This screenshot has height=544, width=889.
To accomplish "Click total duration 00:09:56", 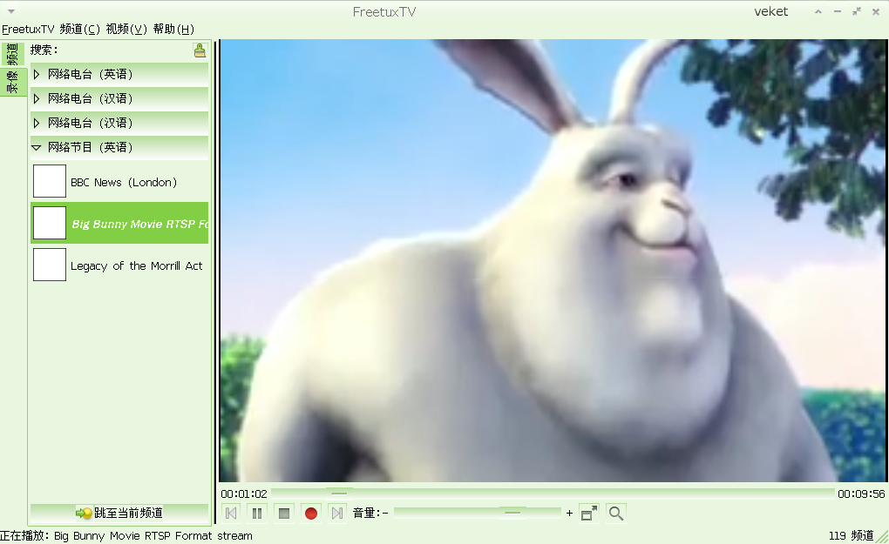I will [x=861, y=494].
